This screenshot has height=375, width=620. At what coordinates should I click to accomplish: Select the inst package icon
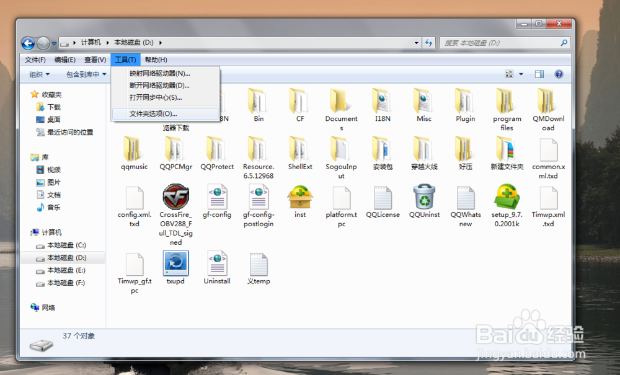[300, 196]
